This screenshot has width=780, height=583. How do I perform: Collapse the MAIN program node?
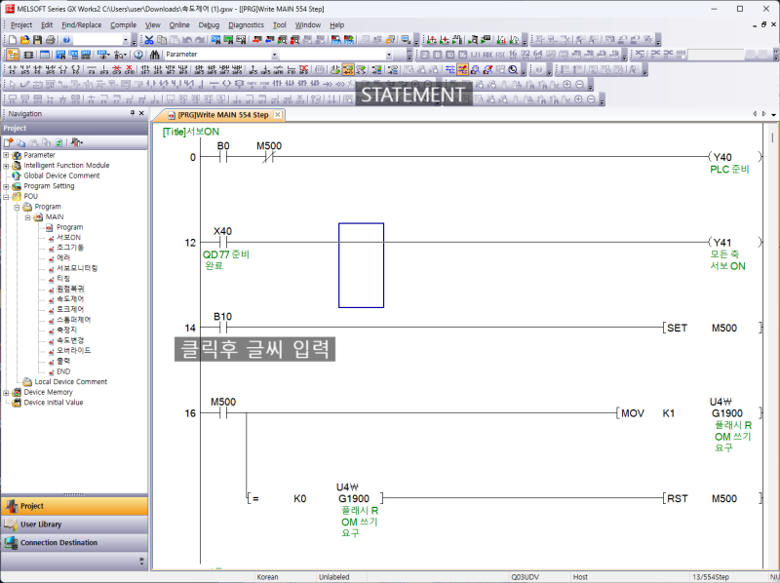click(28, 216)
